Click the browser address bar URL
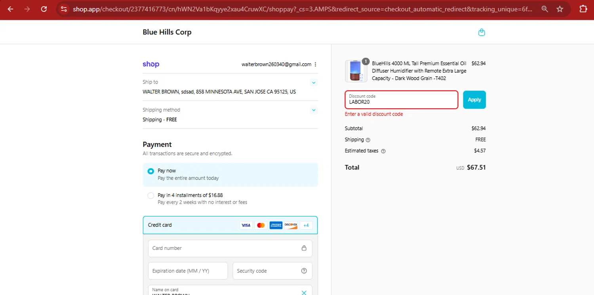Screen dimensions: 594x295 coord(303,9)
